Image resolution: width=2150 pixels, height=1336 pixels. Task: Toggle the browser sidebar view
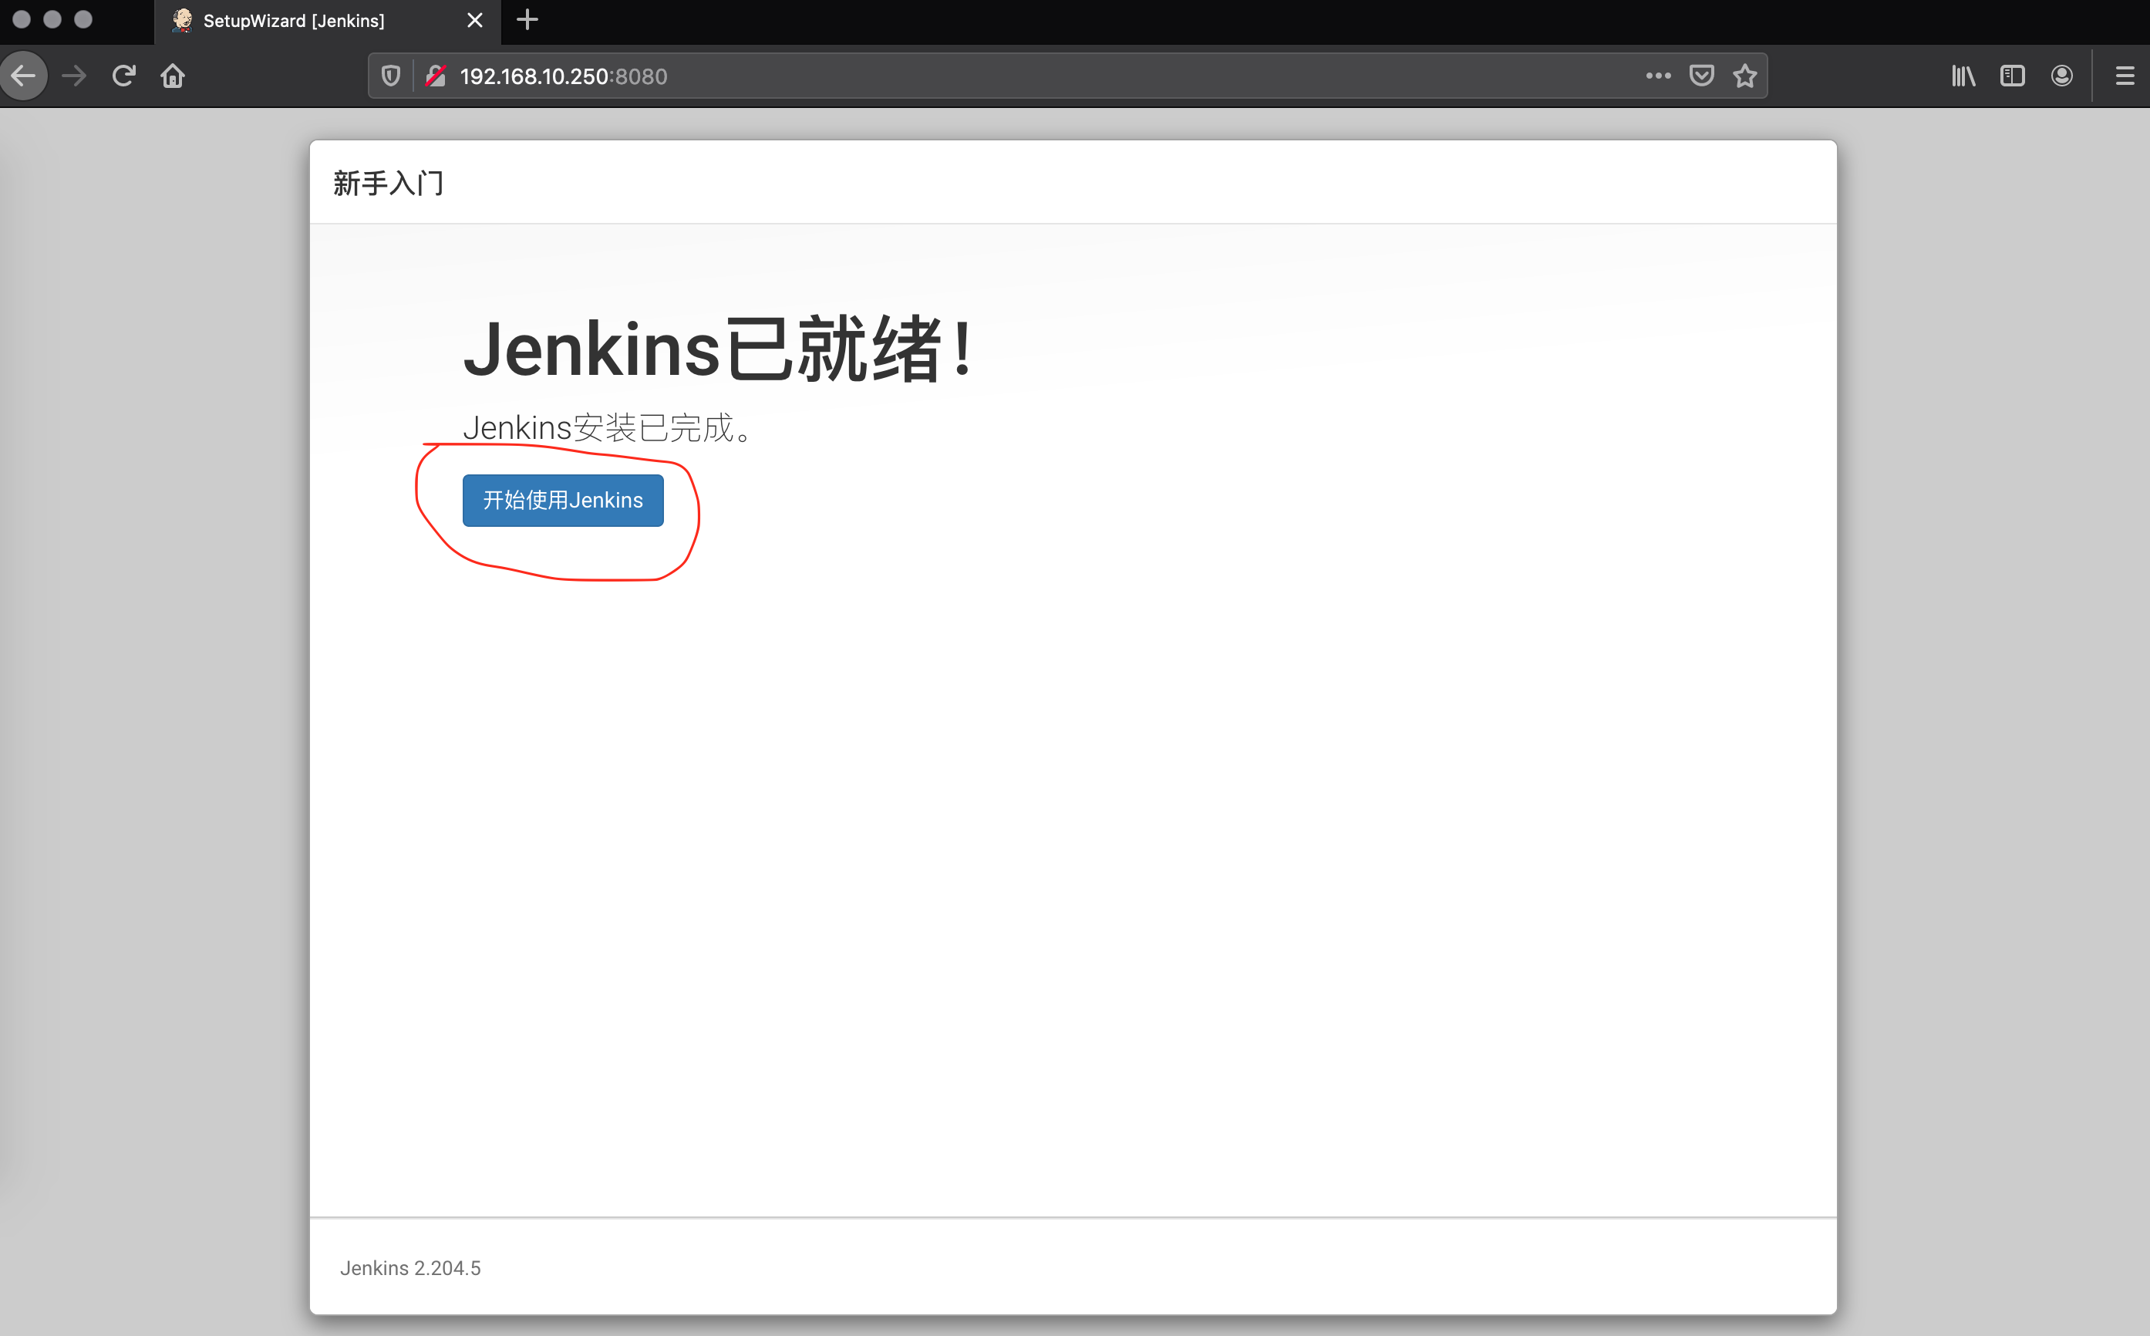[2012, 76]
